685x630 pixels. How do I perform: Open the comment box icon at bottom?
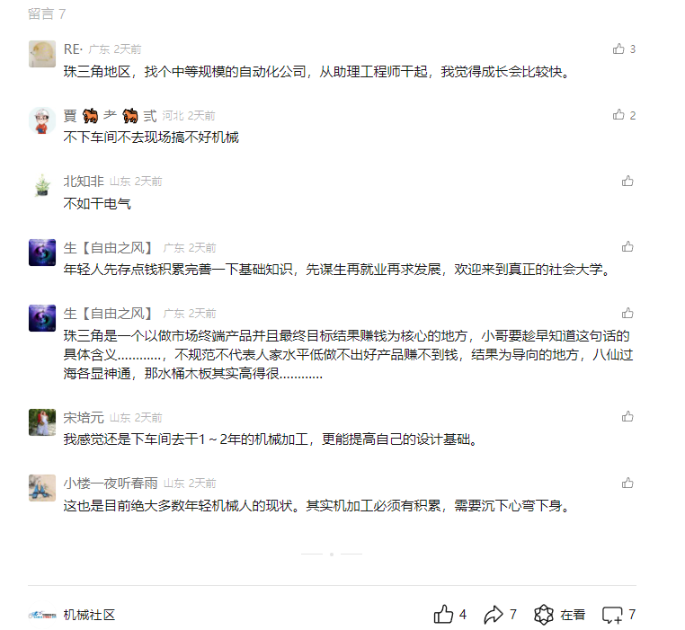point(618,614)
